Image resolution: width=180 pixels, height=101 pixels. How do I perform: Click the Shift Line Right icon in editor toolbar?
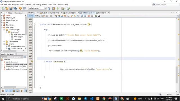(85, 16)
